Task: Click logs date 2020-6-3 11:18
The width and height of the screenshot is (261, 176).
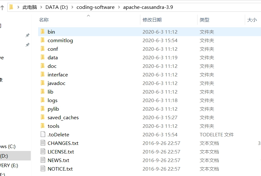Action: click(x=160, y=101)
